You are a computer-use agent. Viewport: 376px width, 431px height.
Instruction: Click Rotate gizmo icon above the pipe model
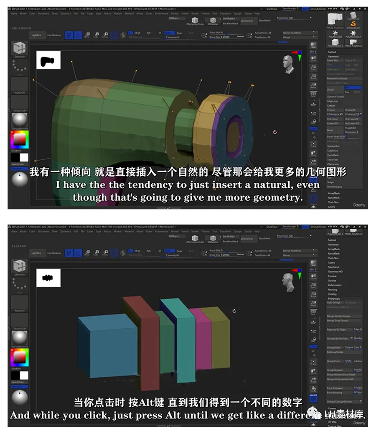105,35
